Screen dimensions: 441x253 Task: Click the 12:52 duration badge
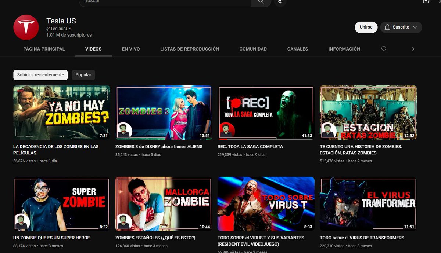[409, 136]
